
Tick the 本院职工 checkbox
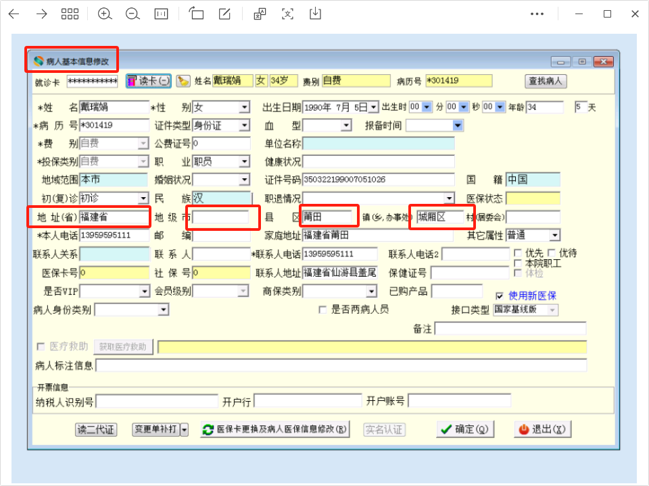tap(517, 263)
